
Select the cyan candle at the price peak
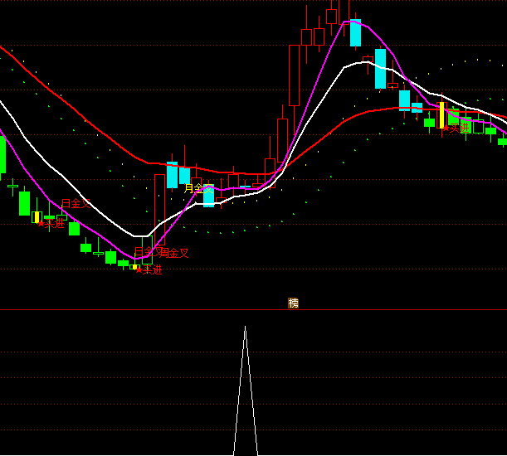coord(355,32)
